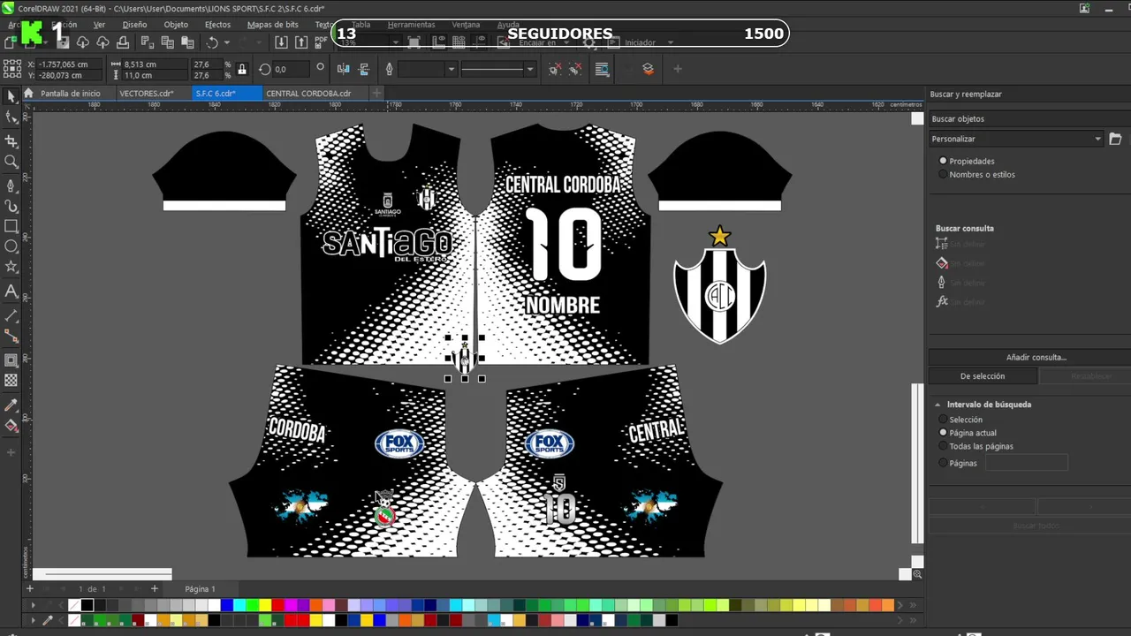The width and height of the screenshot is (1131, 636).
Task: Expand color palette with left arrow
Action: coord(34,605)
